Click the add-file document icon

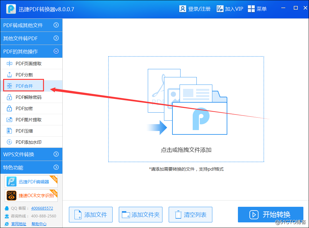point(78,215)
